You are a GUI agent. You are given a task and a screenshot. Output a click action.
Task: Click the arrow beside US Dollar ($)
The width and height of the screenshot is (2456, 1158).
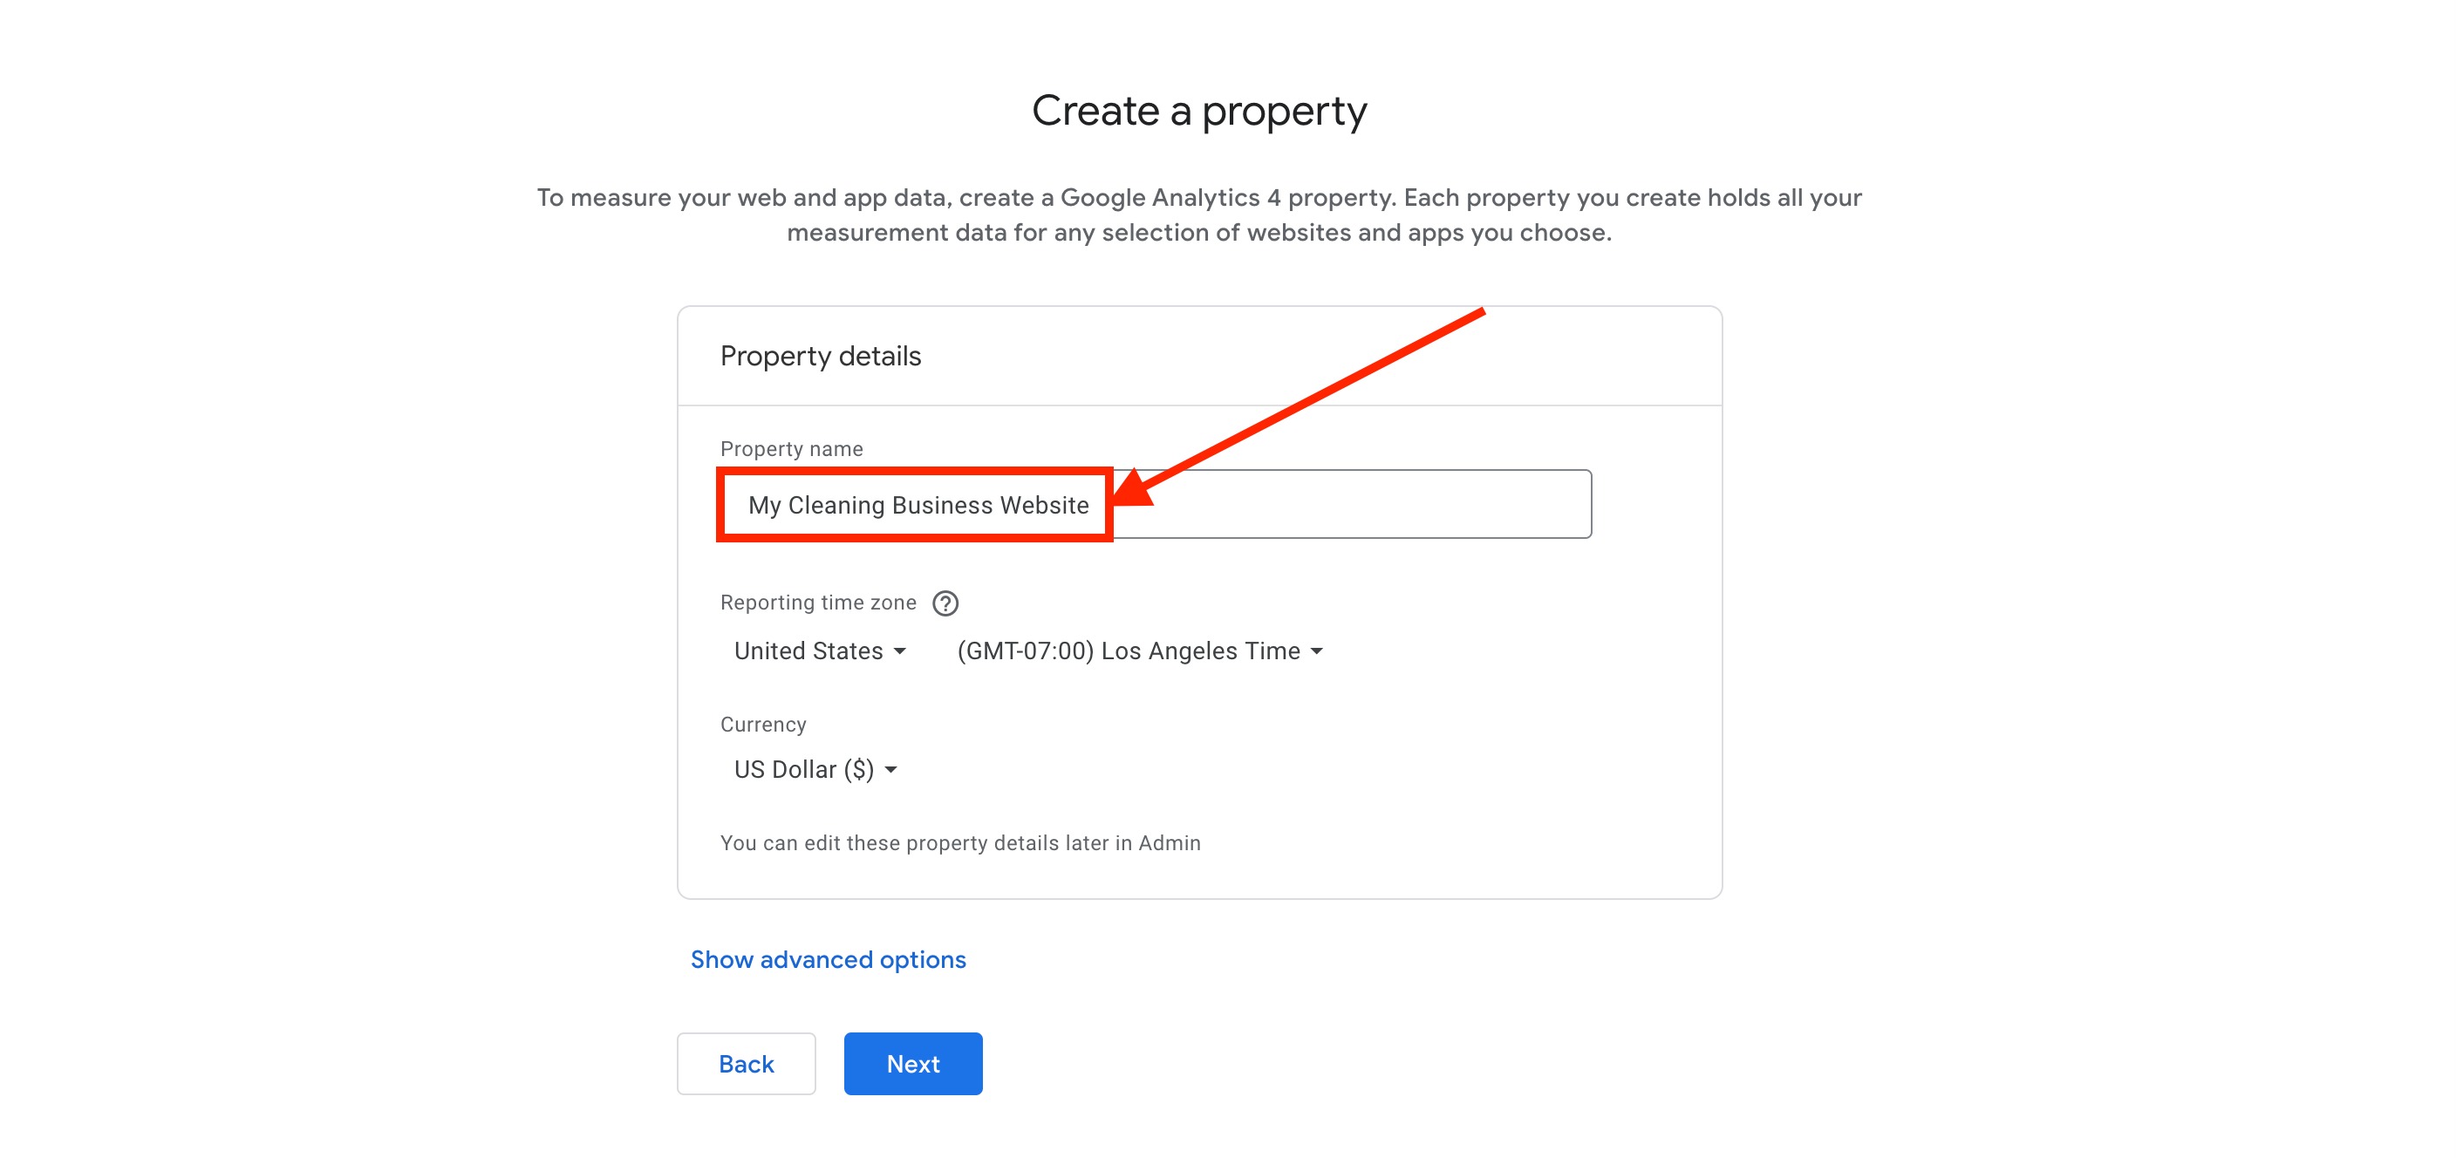(890, 770)
